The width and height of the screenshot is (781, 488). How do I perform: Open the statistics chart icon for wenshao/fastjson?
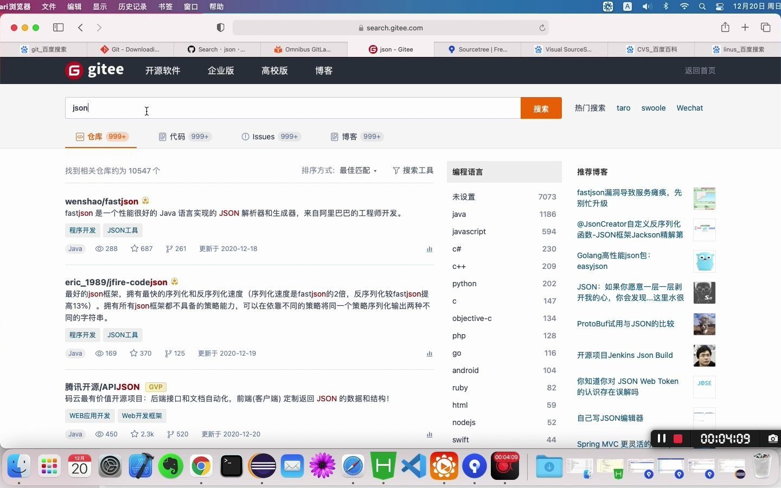pyautogui.click(x=430, y=249)
